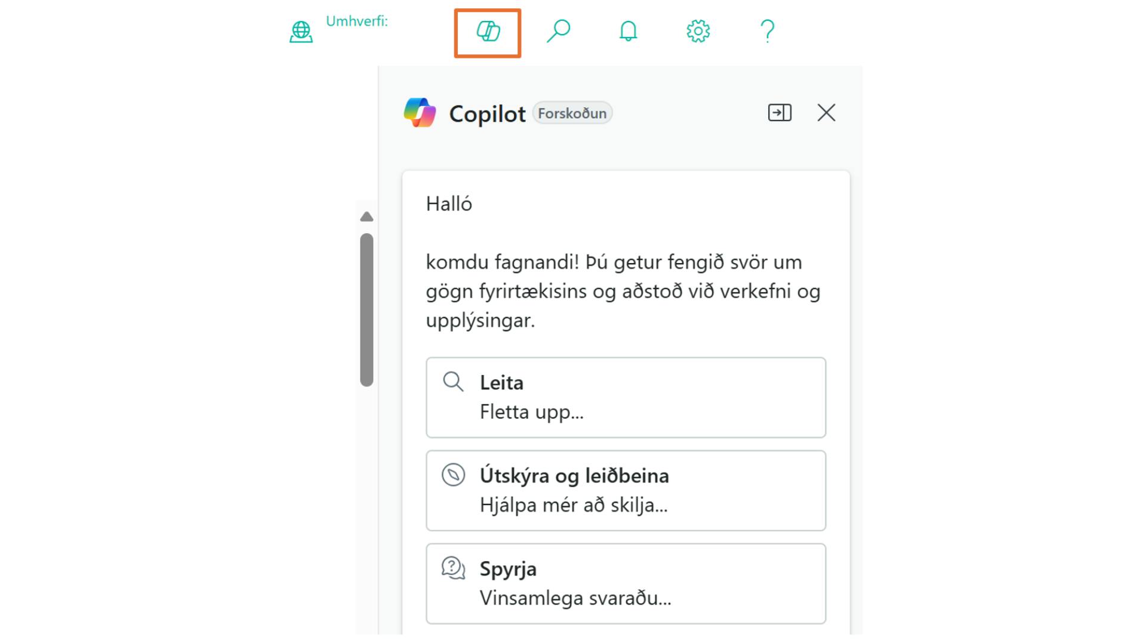Click the compass icon in Útskýra card
Screen dimensions: 1146x644
pyautogui.click(x=453, y=475)
